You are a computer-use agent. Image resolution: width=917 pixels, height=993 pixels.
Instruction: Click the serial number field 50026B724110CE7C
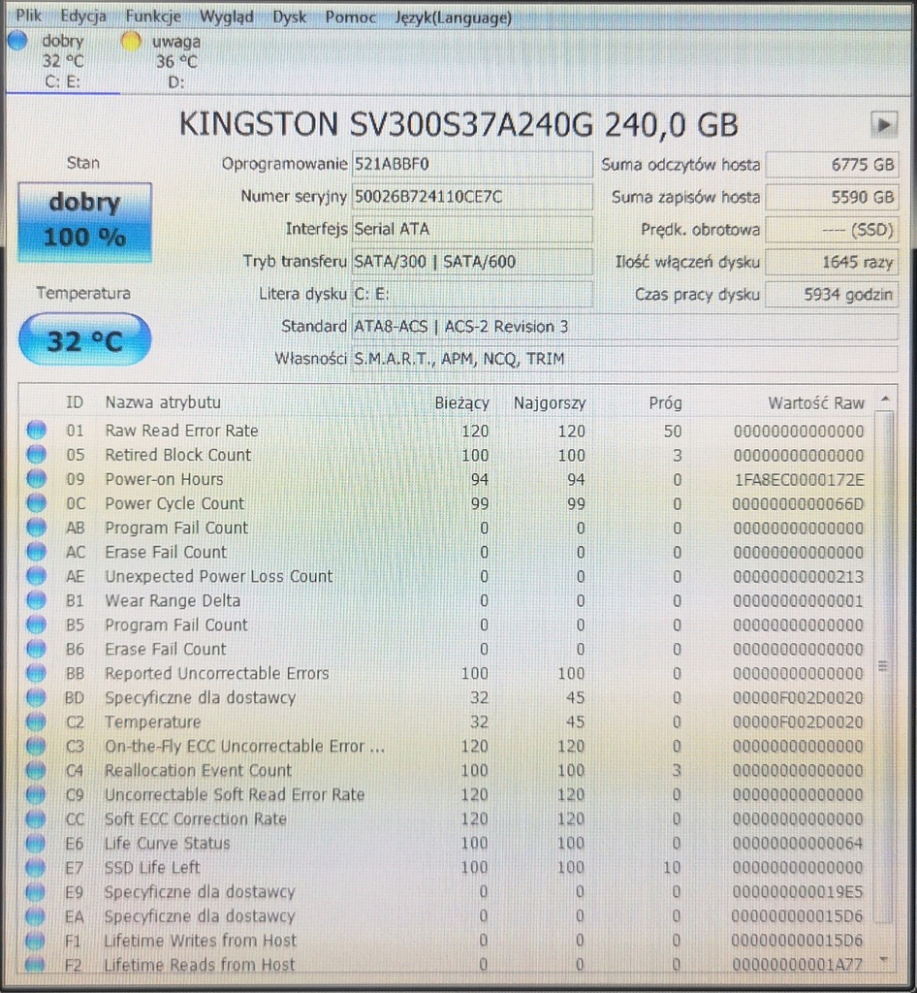point(471,196)
